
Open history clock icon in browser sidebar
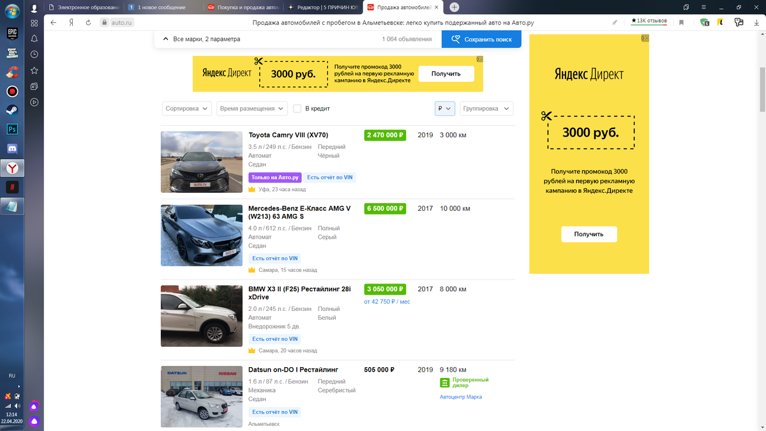point(34,54)
